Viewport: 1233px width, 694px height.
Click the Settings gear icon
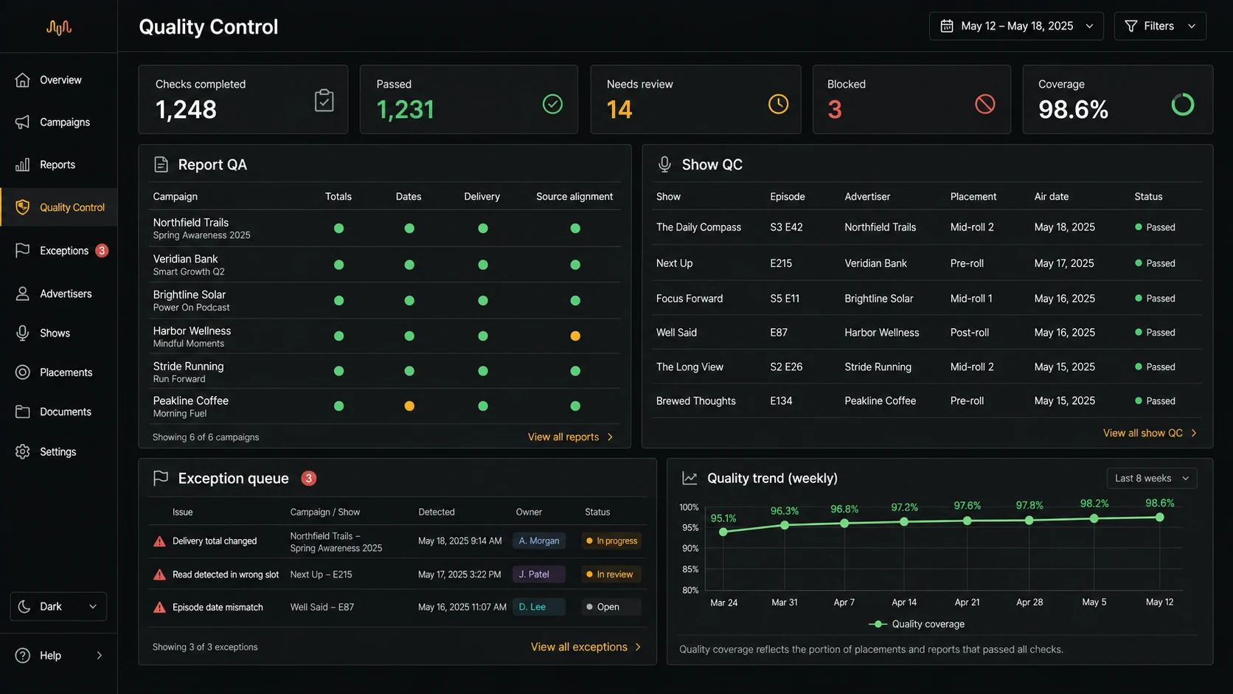[23, 451]
